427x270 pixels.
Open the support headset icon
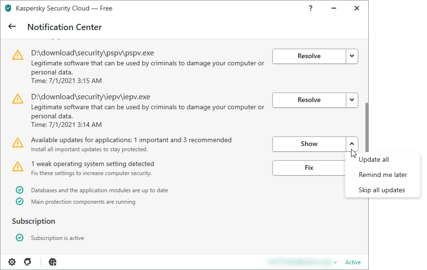point(28,262)
